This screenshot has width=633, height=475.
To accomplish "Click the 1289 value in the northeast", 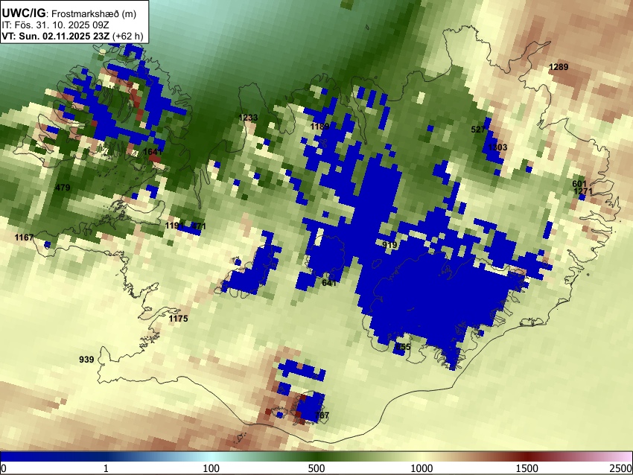I will [559, 67].
